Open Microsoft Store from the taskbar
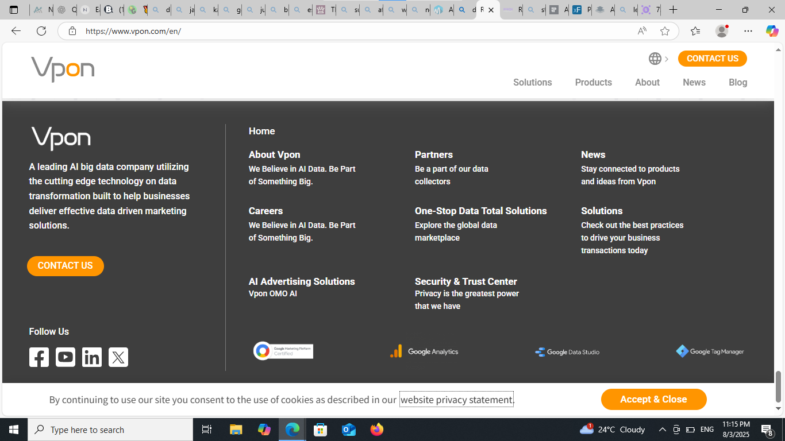Viewport: 785px width, 441px height. coord(321,430)
